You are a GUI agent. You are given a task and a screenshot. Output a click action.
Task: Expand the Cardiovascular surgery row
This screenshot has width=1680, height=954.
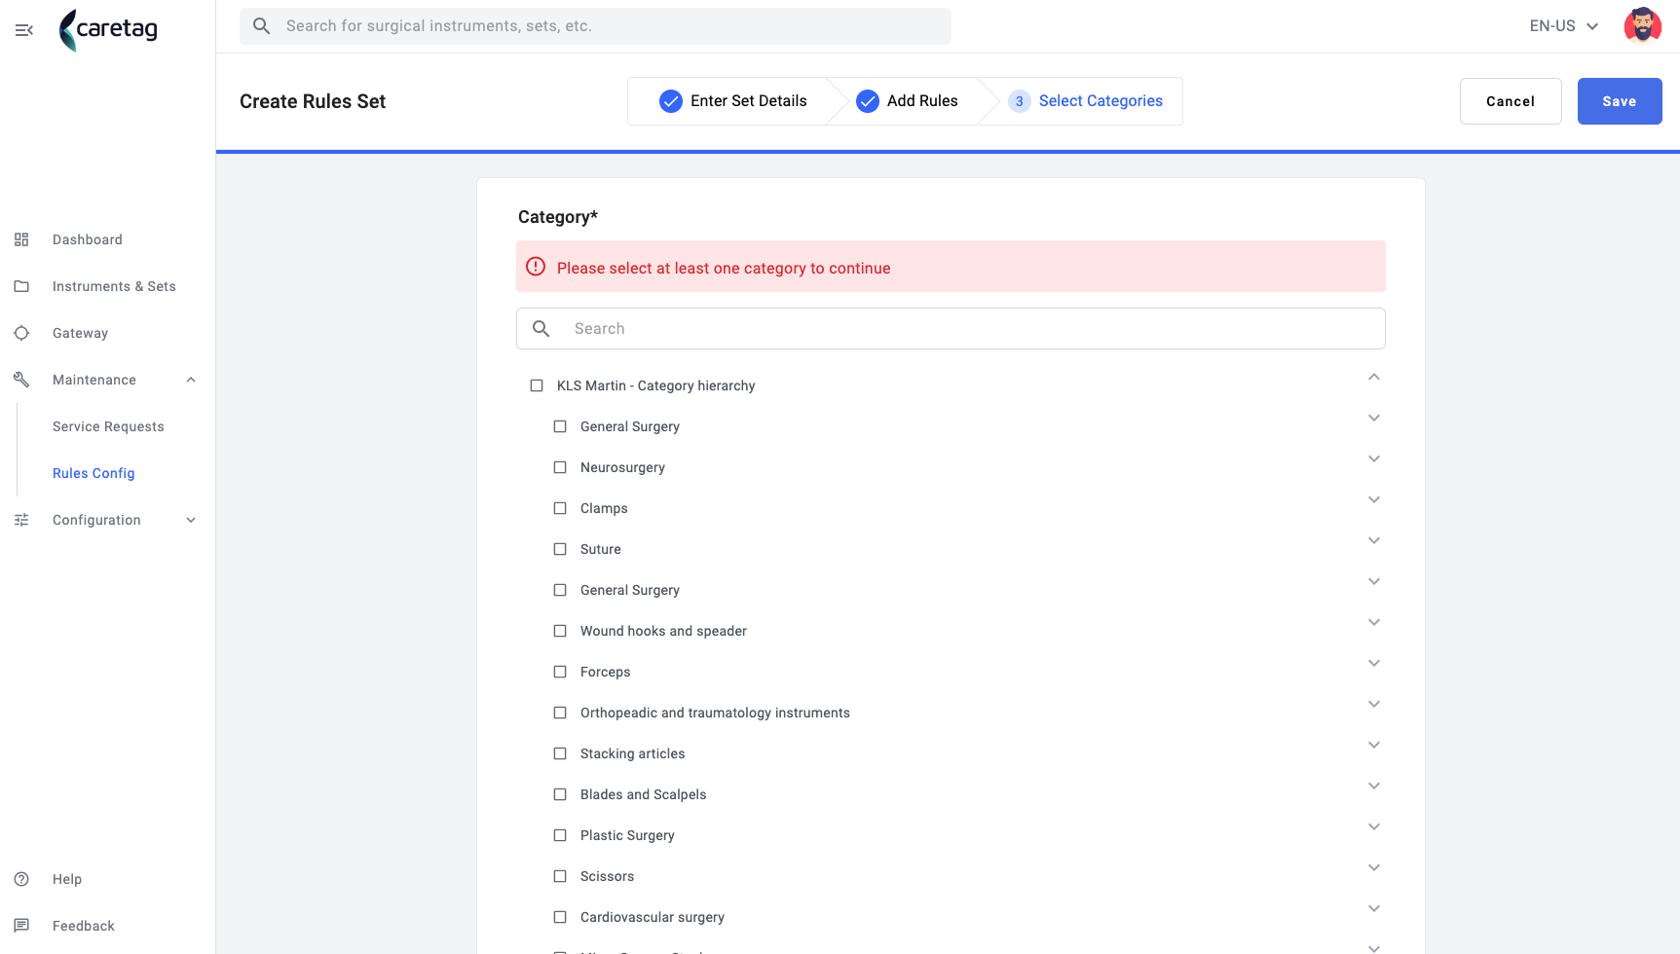pos(1374,908)
